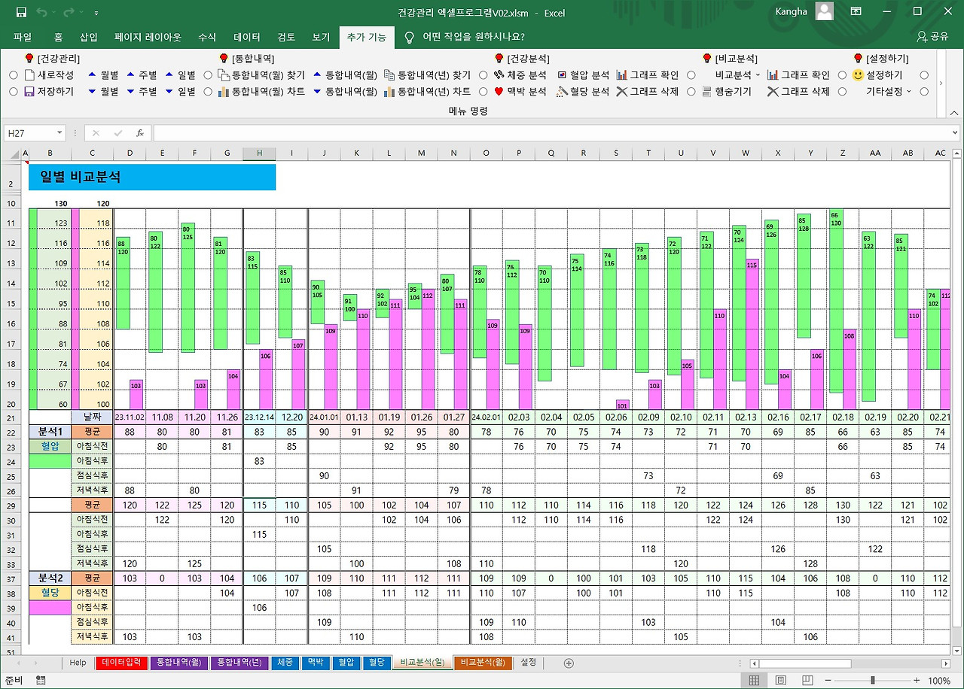Select the radio circle left of 맥박 분석

[x=484, y=92]
